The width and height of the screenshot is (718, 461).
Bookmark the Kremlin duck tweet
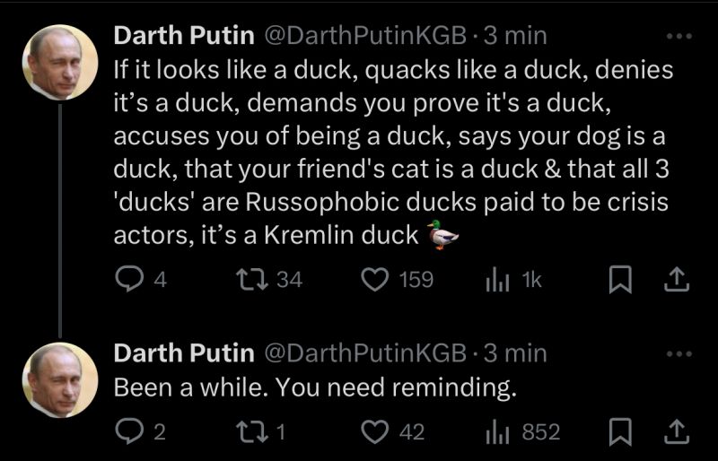pos(620,280)
